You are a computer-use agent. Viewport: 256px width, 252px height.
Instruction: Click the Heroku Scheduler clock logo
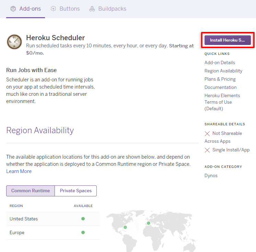tap(14, 42)
